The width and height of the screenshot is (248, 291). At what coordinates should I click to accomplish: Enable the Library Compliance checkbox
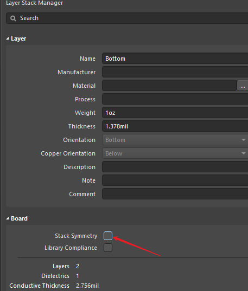pyautogui.click(x=108, y=248)
